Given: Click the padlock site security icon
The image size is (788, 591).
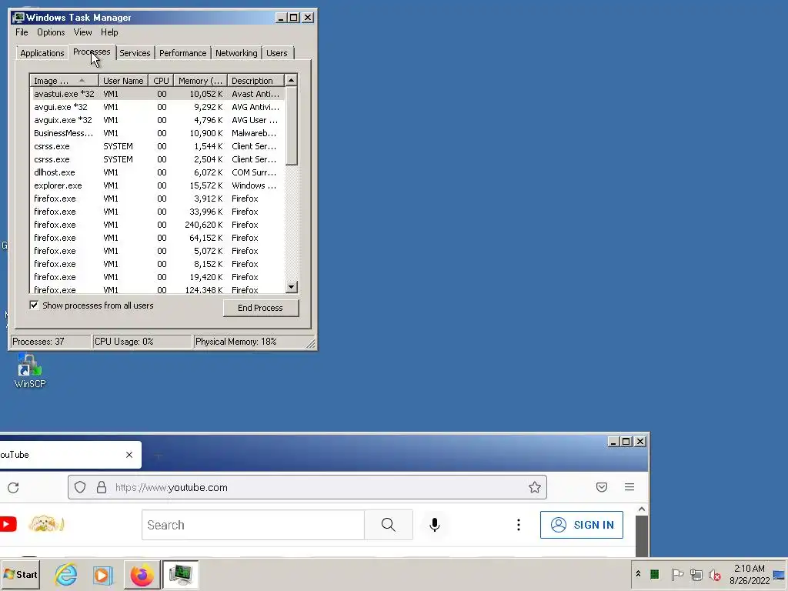Looking at the screenshot, I should 101,487.
